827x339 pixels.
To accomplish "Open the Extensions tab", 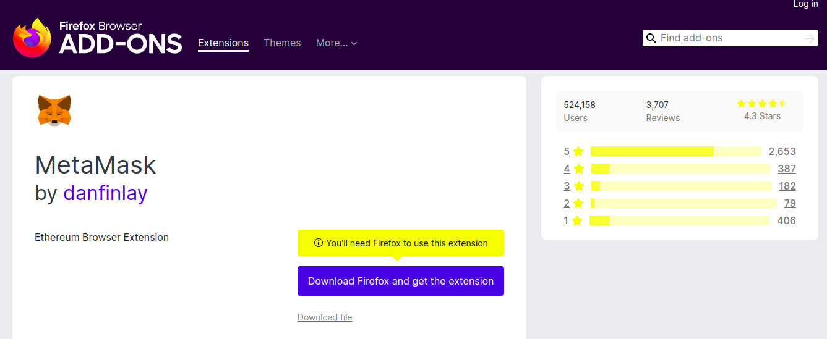I will [x=223, y=43].
